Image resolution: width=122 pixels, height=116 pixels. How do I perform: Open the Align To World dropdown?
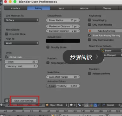21,43
